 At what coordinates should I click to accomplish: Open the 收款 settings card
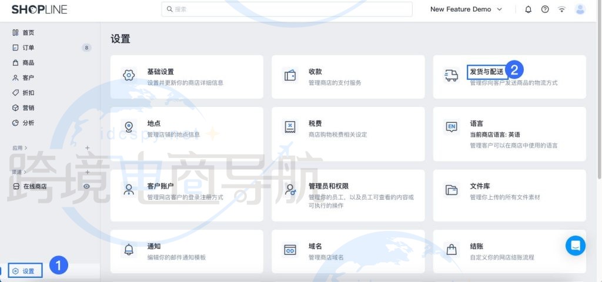pos(348,77)
